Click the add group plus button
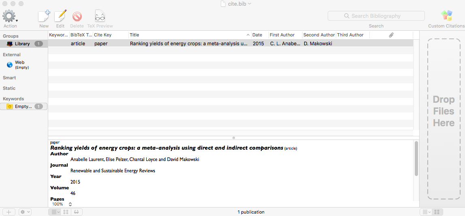 tap(9, 212)
